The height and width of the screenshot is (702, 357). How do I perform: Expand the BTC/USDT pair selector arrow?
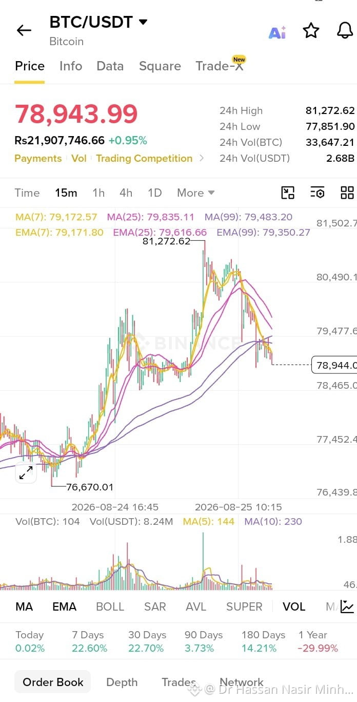pos(143,22)
